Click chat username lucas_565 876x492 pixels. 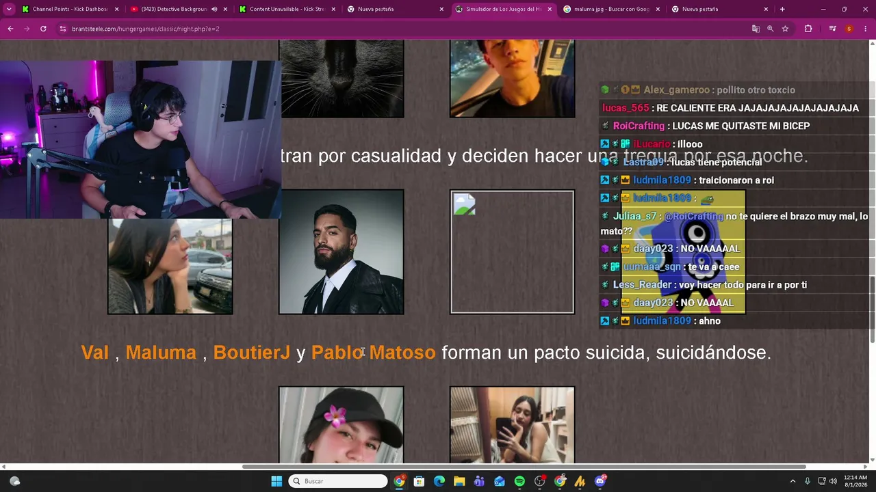pos(626,108)
